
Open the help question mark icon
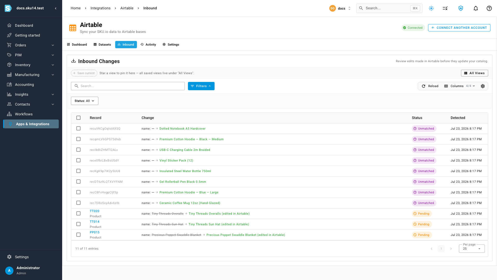click(x=489, y=8)
